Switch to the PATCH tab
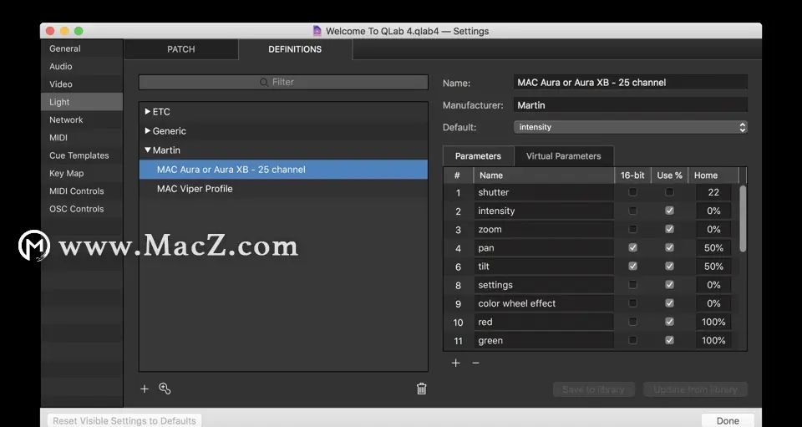The image size is (802, 427). [181, 49]
